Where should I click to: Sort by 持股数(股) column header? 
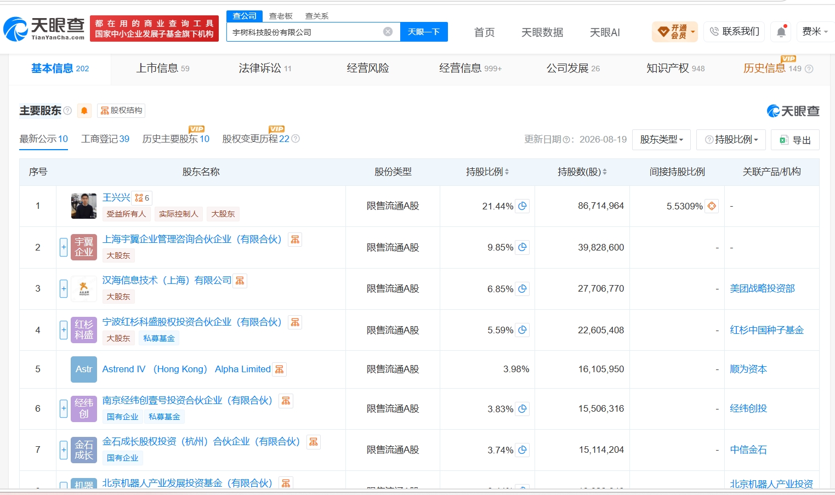click(x=582, y=172)
